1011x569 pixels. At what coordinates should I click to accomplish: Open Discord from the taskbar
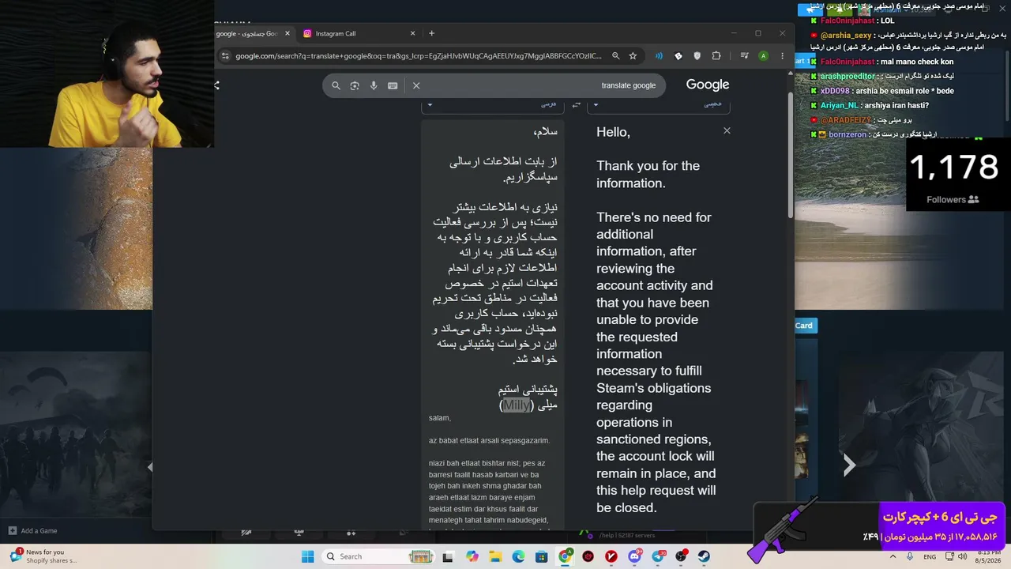tap(634, 556)
